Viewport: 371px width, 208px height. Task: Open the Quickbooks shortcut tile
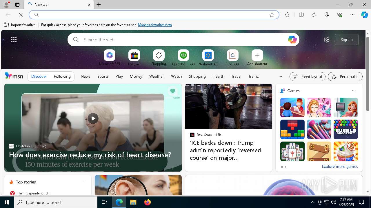183,55
